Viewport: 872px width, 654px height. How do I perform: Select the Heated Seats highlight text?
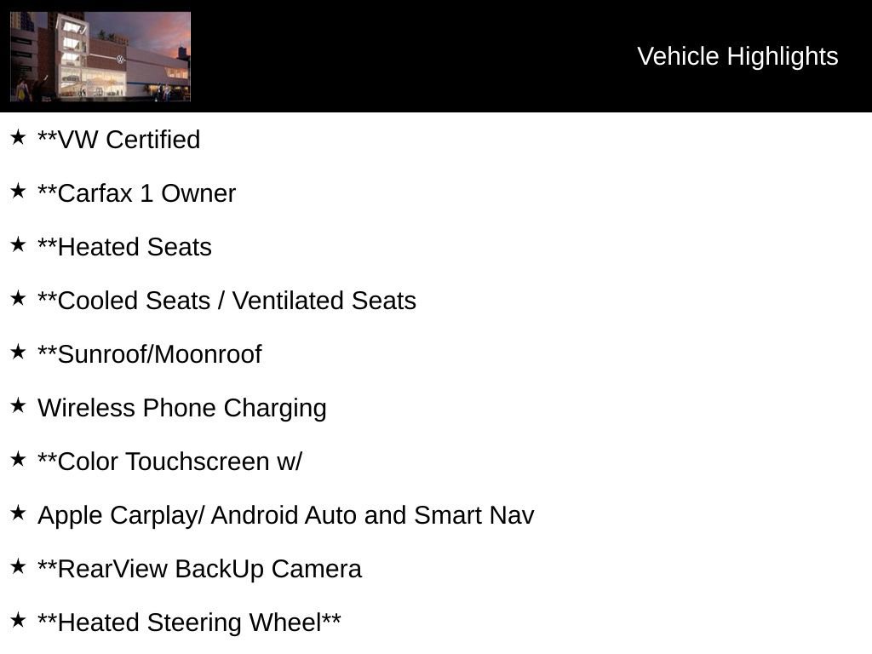point(124,247)
